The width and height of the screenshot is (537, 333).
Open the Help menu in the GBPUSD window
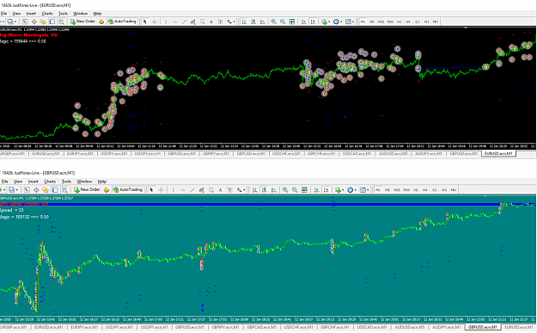click(102, 182)
